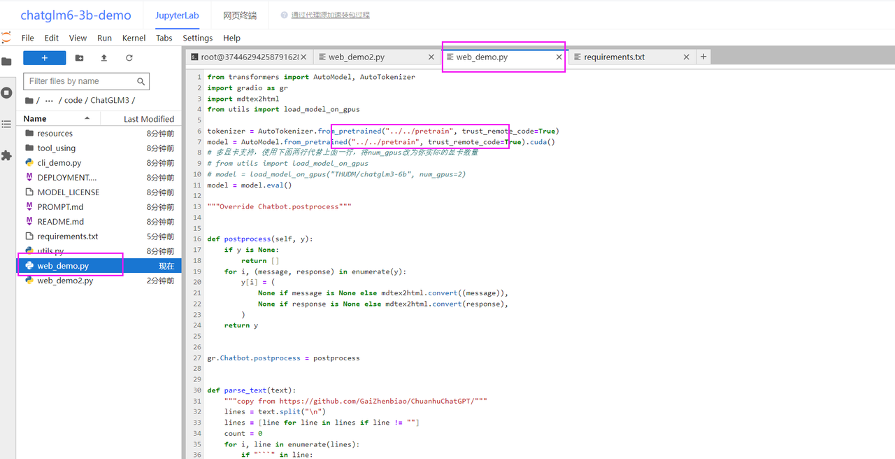Click the root folder icon in breadcrumb
895x459 pixels.
pos(29,100)
